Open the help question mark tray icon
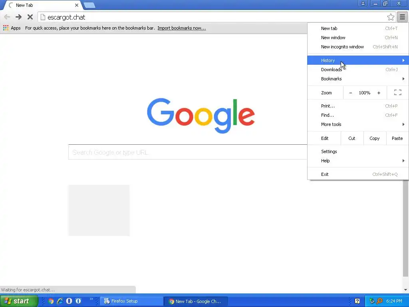Screen dimensions: 409x307 click(x=357, y=301)
